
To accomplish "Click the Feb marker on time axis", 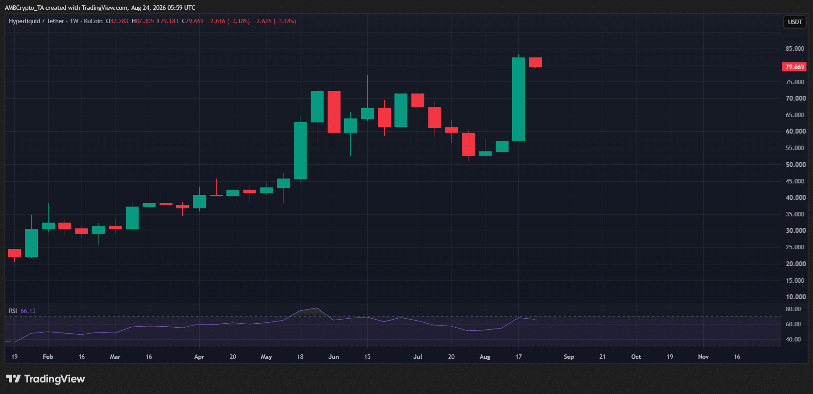I will (x=48, y=357).
